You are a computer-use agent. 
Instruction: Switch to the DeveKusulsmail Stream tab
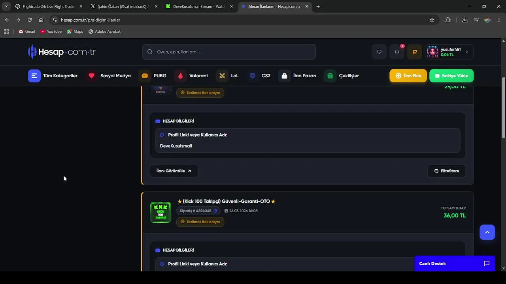[x=200, y=6]
